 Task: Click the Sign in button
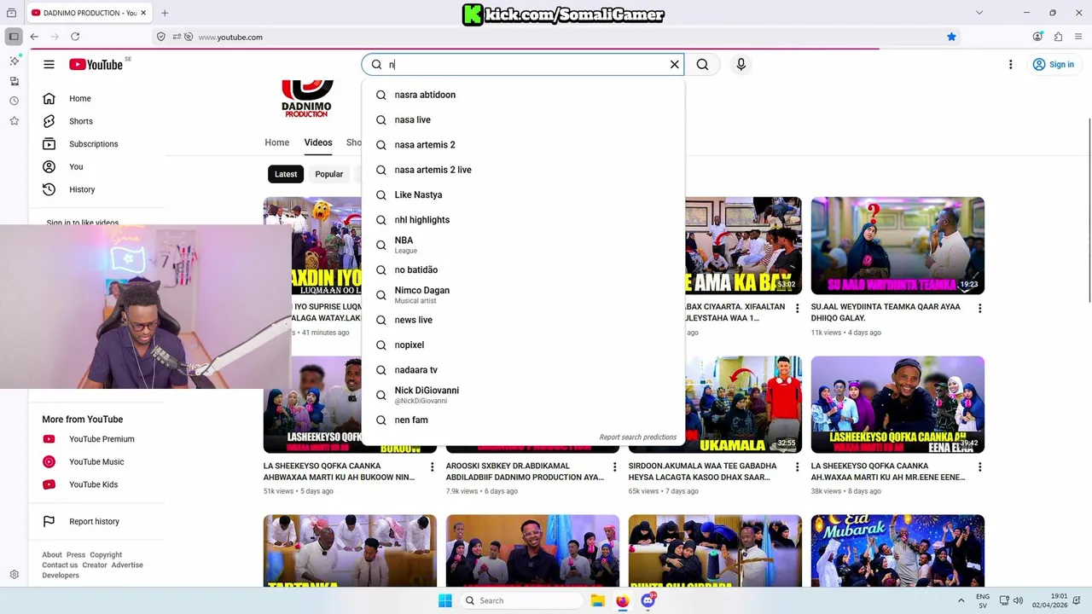[x=1053, y=64]
